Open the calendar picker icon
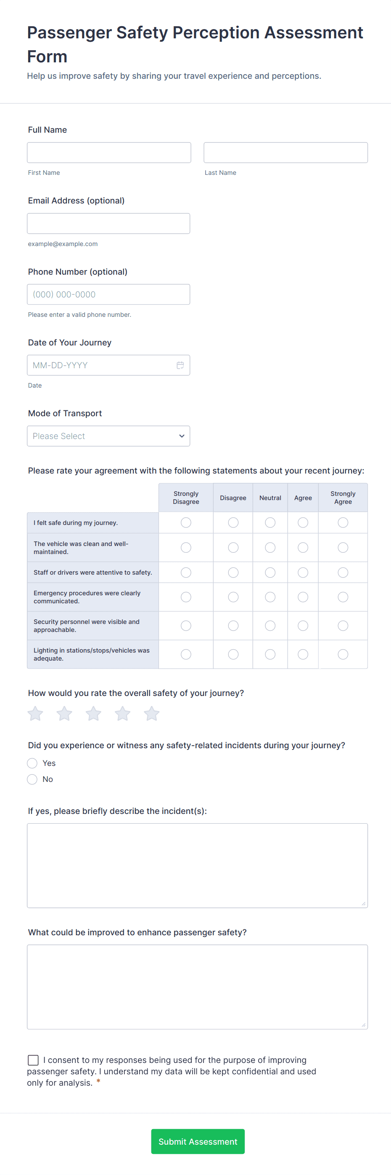Screen dimensions: 391x1175 tap(180, 365)
